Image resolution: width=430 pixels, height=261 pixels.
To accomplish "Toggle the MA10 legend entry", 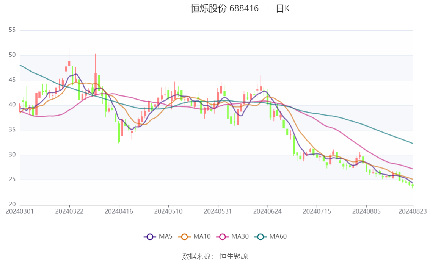I will 195,236.
